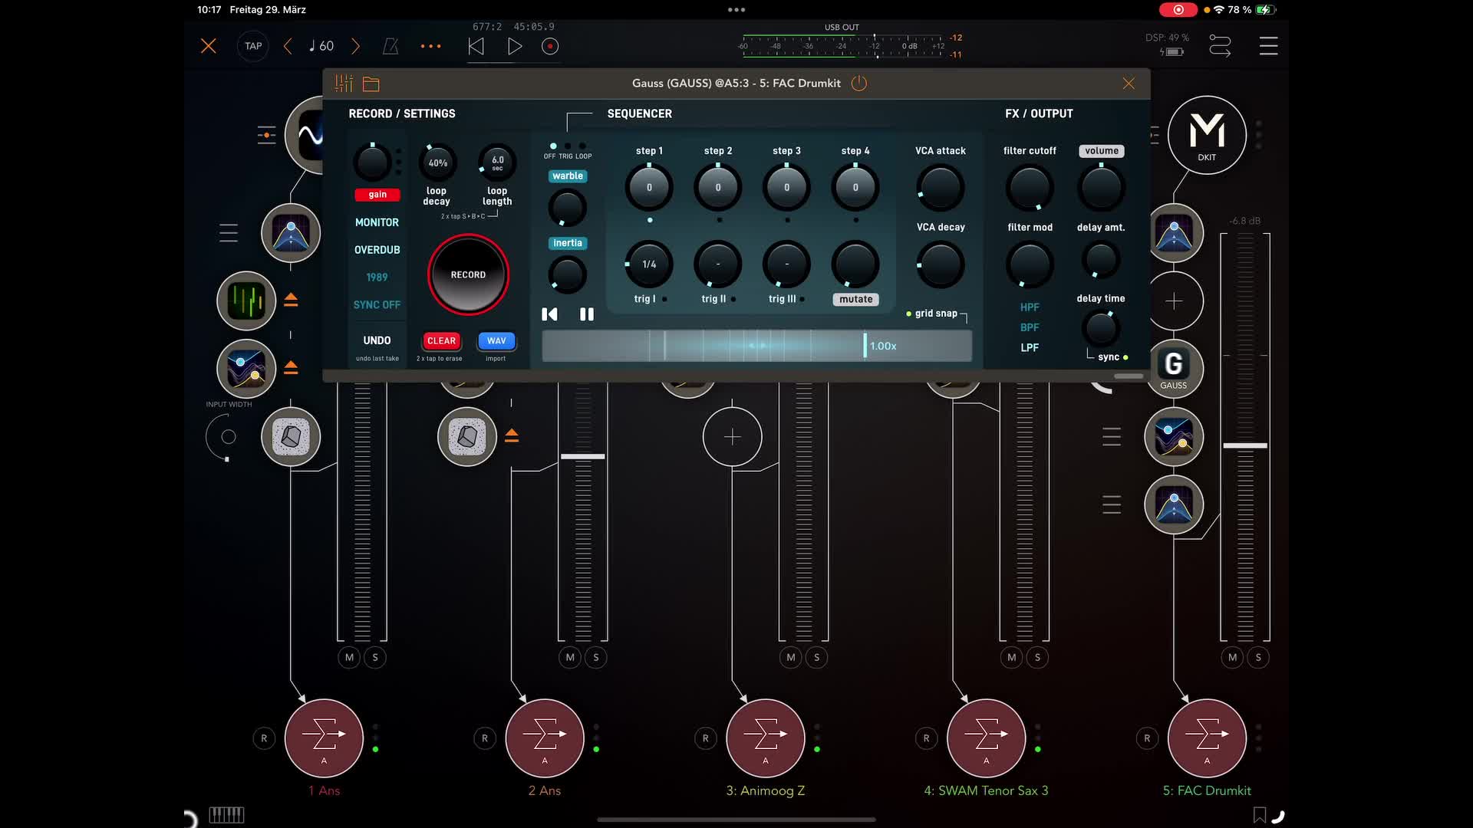Open cube plugin on channel 2
Screen dimensions: 1473x828
point(467,437)
